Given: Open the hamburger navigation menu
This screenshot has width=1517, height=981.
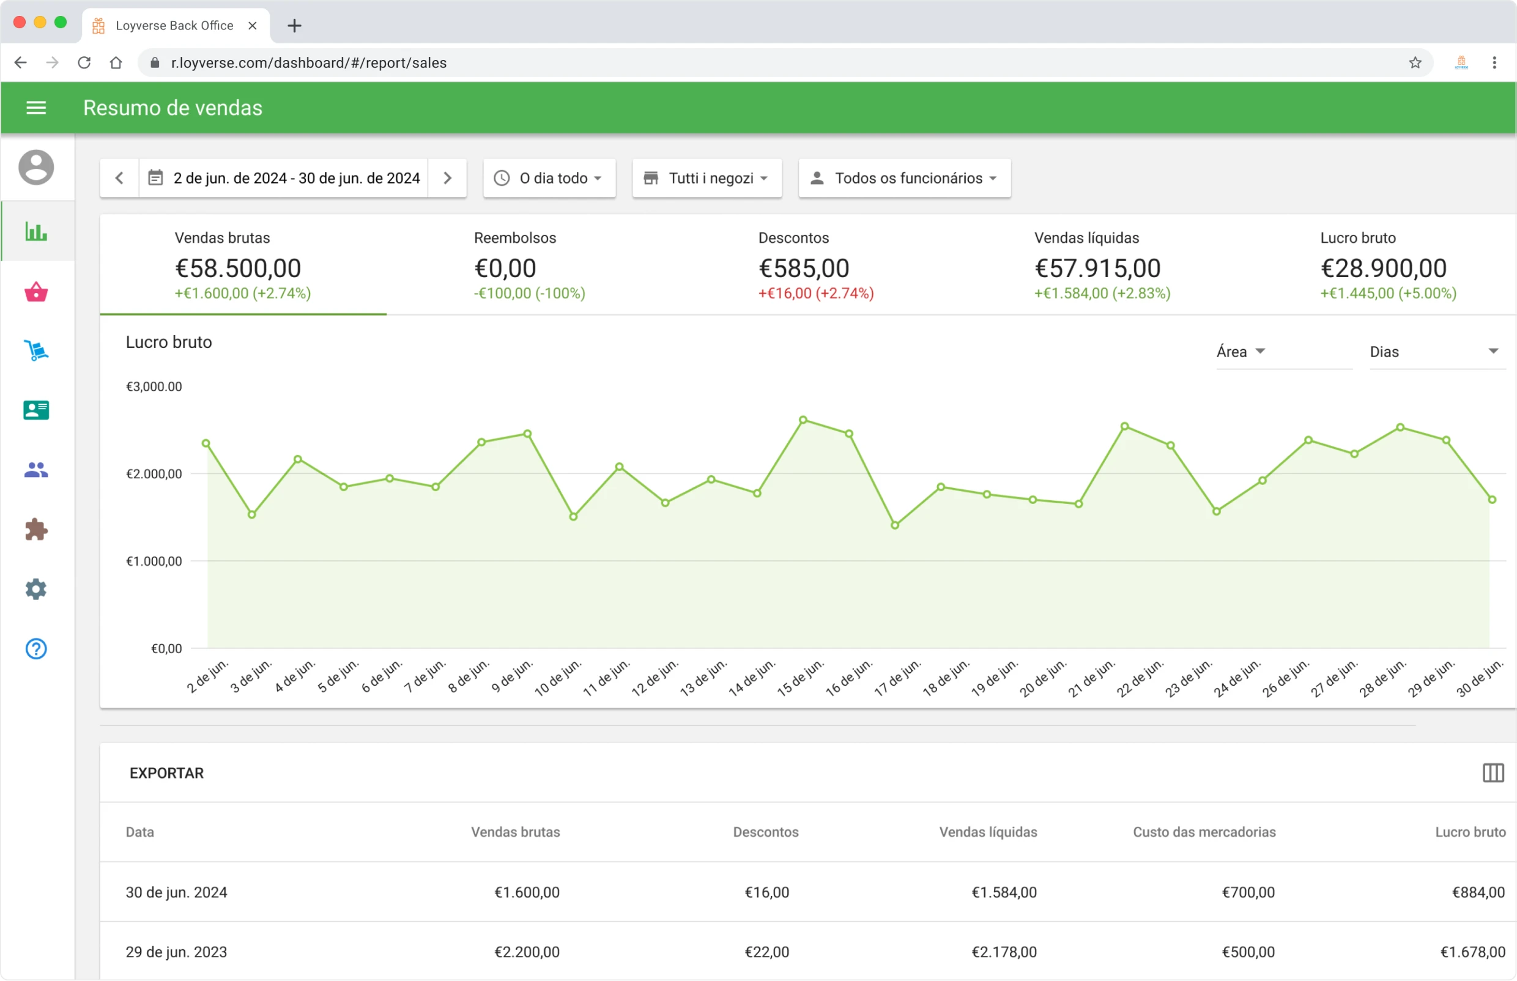Looking at the screenshot, I should click(x=35, y=107).
